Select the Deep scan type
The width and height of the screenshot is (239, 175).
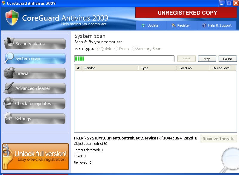(116, 49)
